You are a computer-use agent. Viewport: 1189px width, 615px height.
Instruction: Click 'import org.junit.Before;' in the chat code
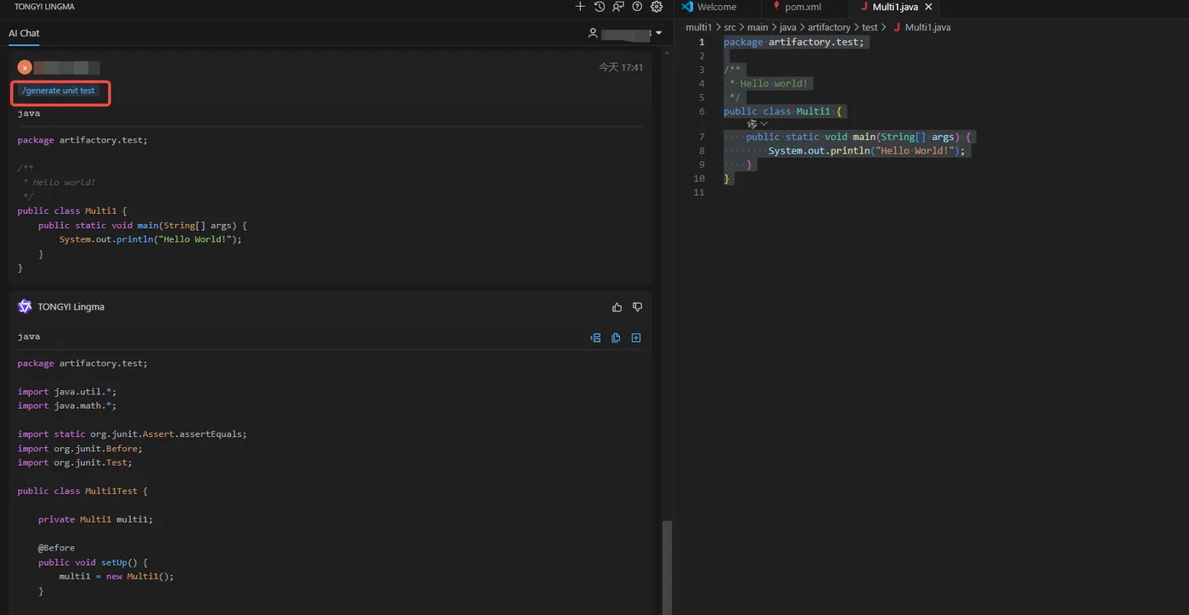tap(80, 448)
